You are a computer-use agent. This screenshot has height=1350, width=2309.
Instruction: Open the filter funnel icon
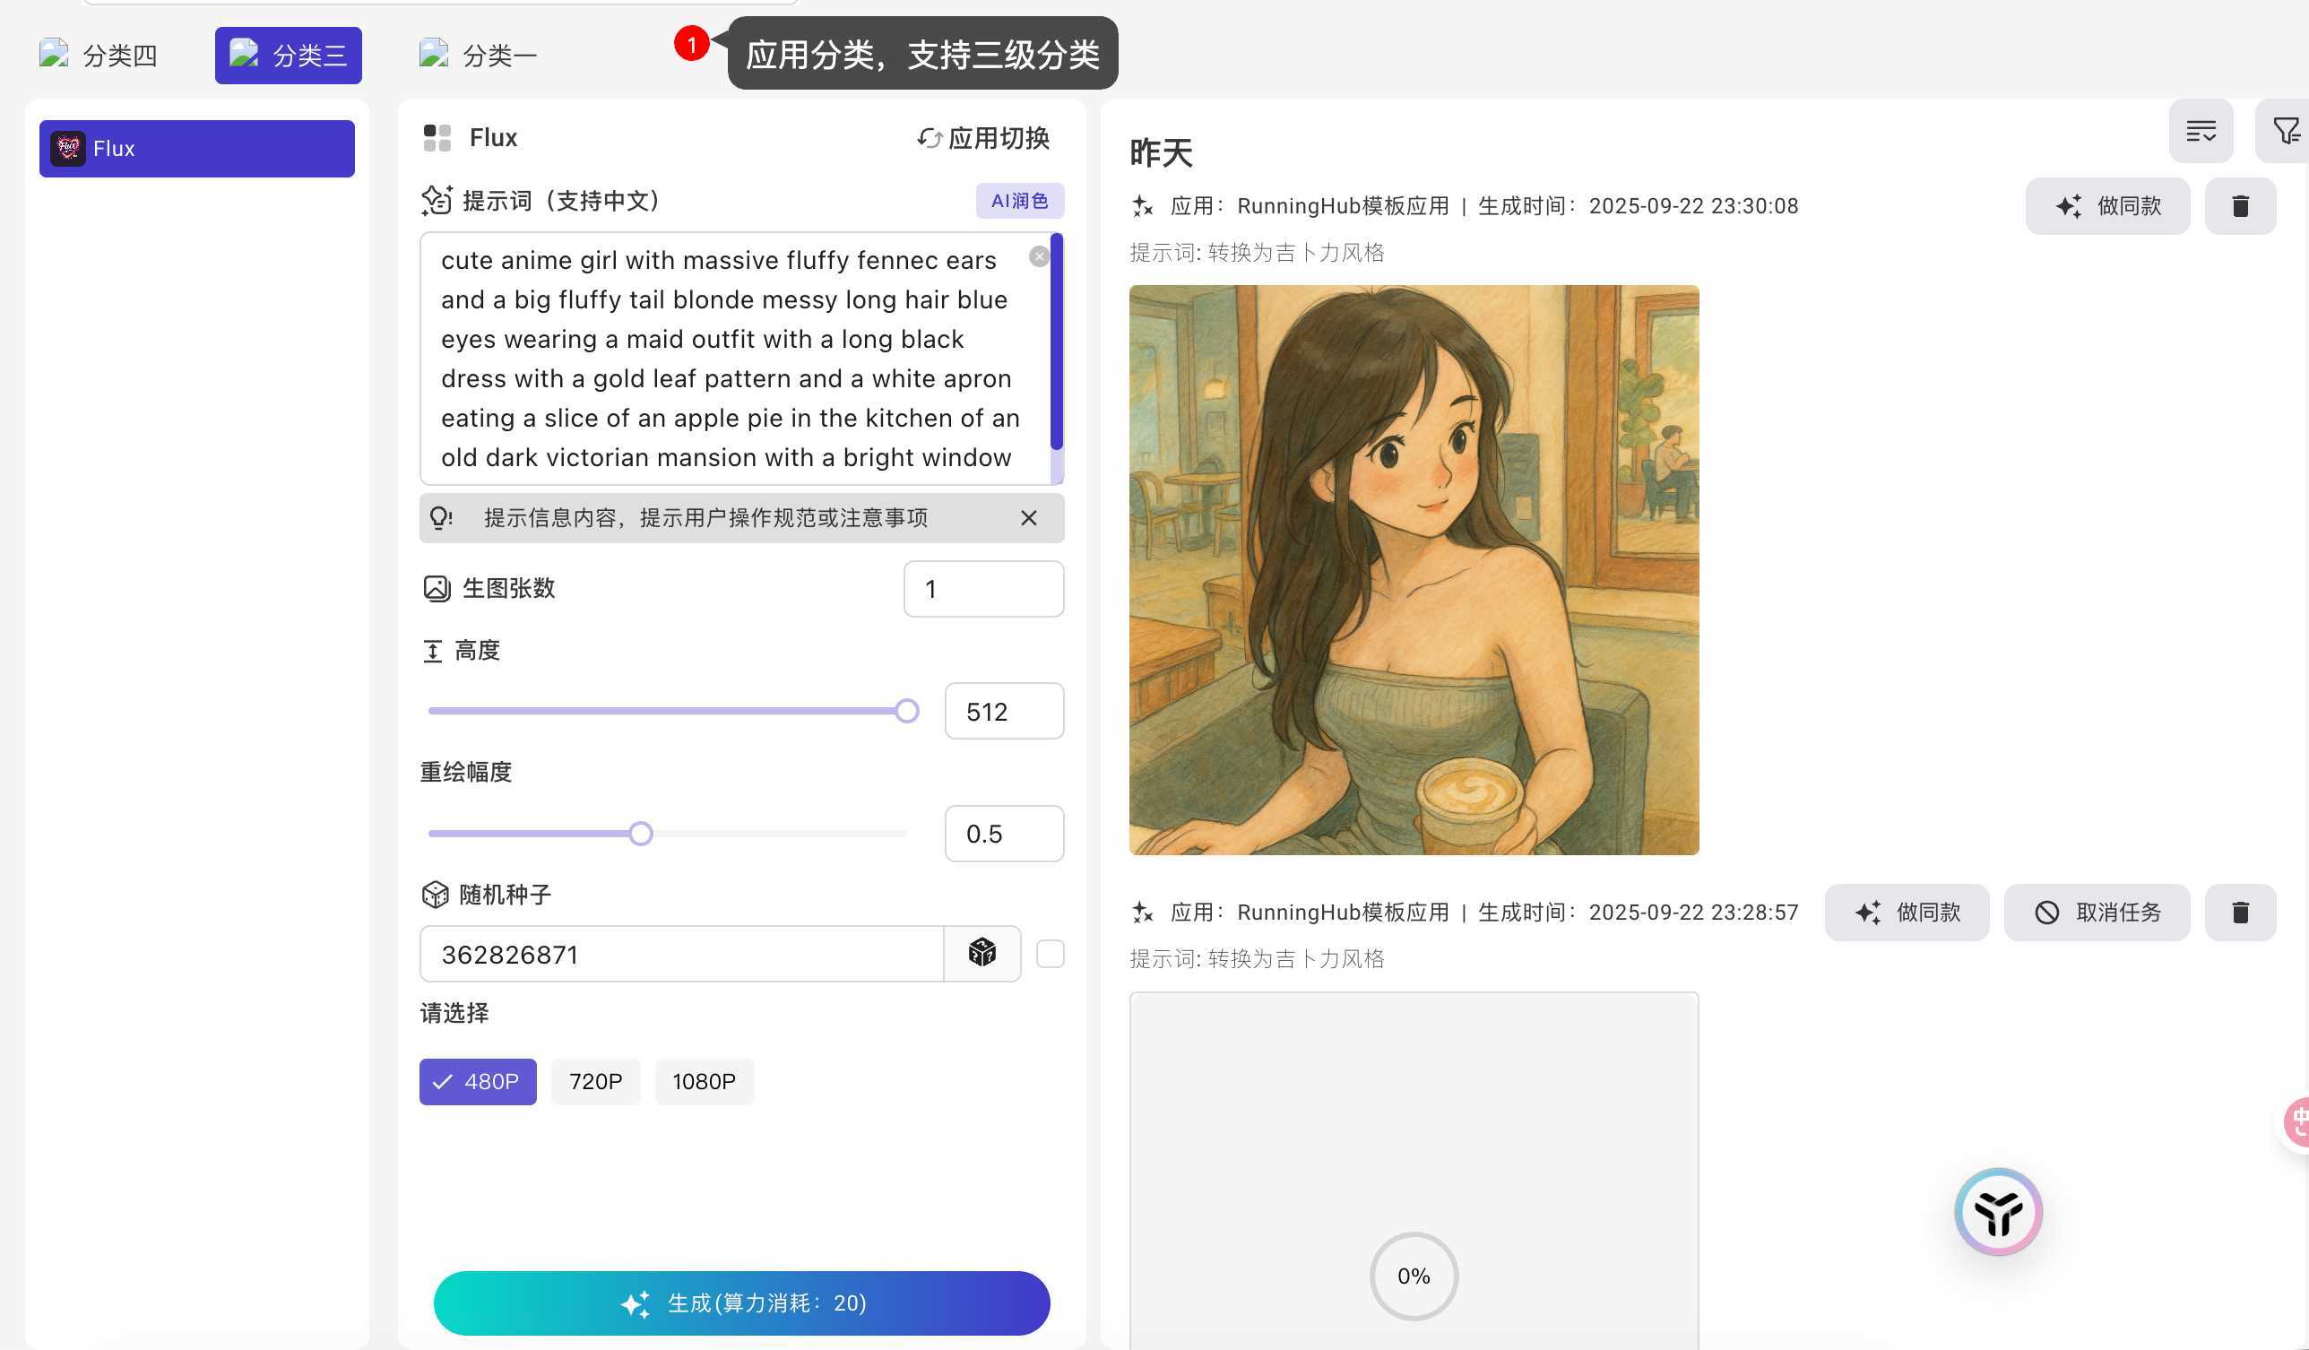2285,131
